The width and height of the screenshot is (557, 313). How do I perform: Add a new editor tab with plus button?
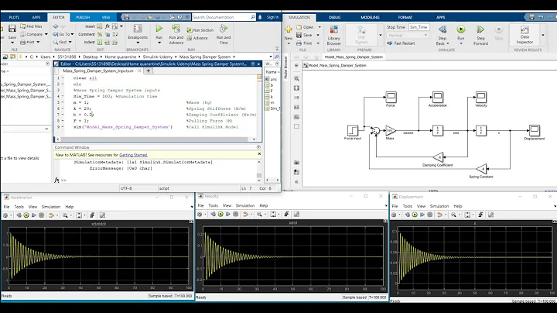point(148,71)
